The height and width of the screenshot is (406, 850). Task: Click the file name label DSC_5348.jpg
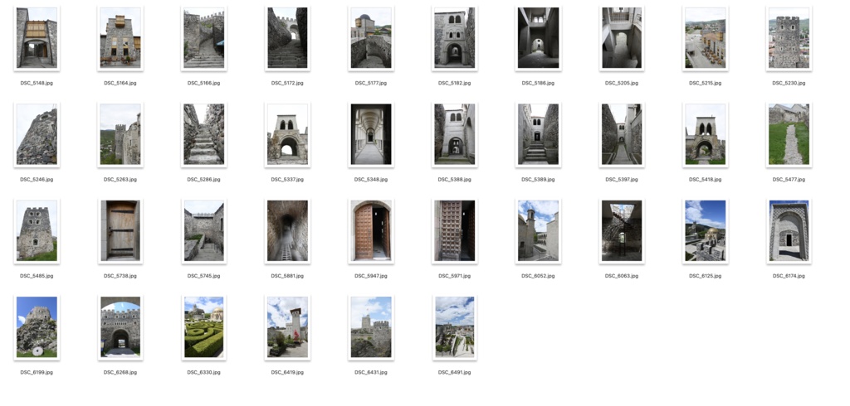(371, 180)
